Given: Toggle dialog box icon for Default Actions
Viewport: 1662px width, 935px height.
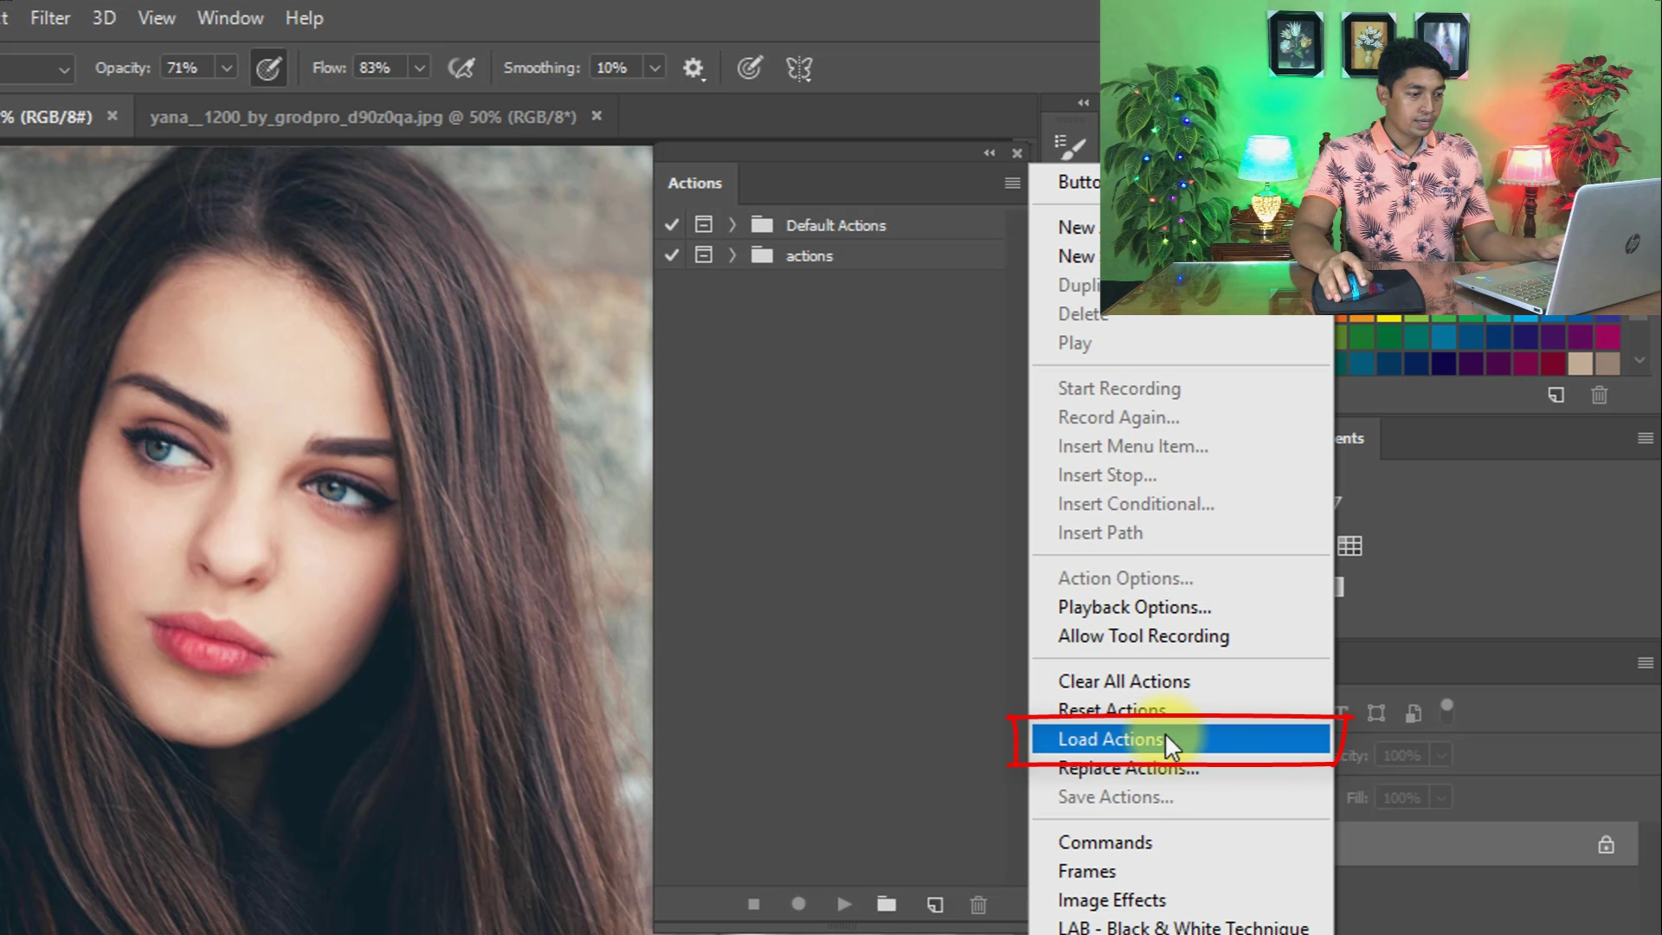Looking at the screenshot, I should 704,225.
